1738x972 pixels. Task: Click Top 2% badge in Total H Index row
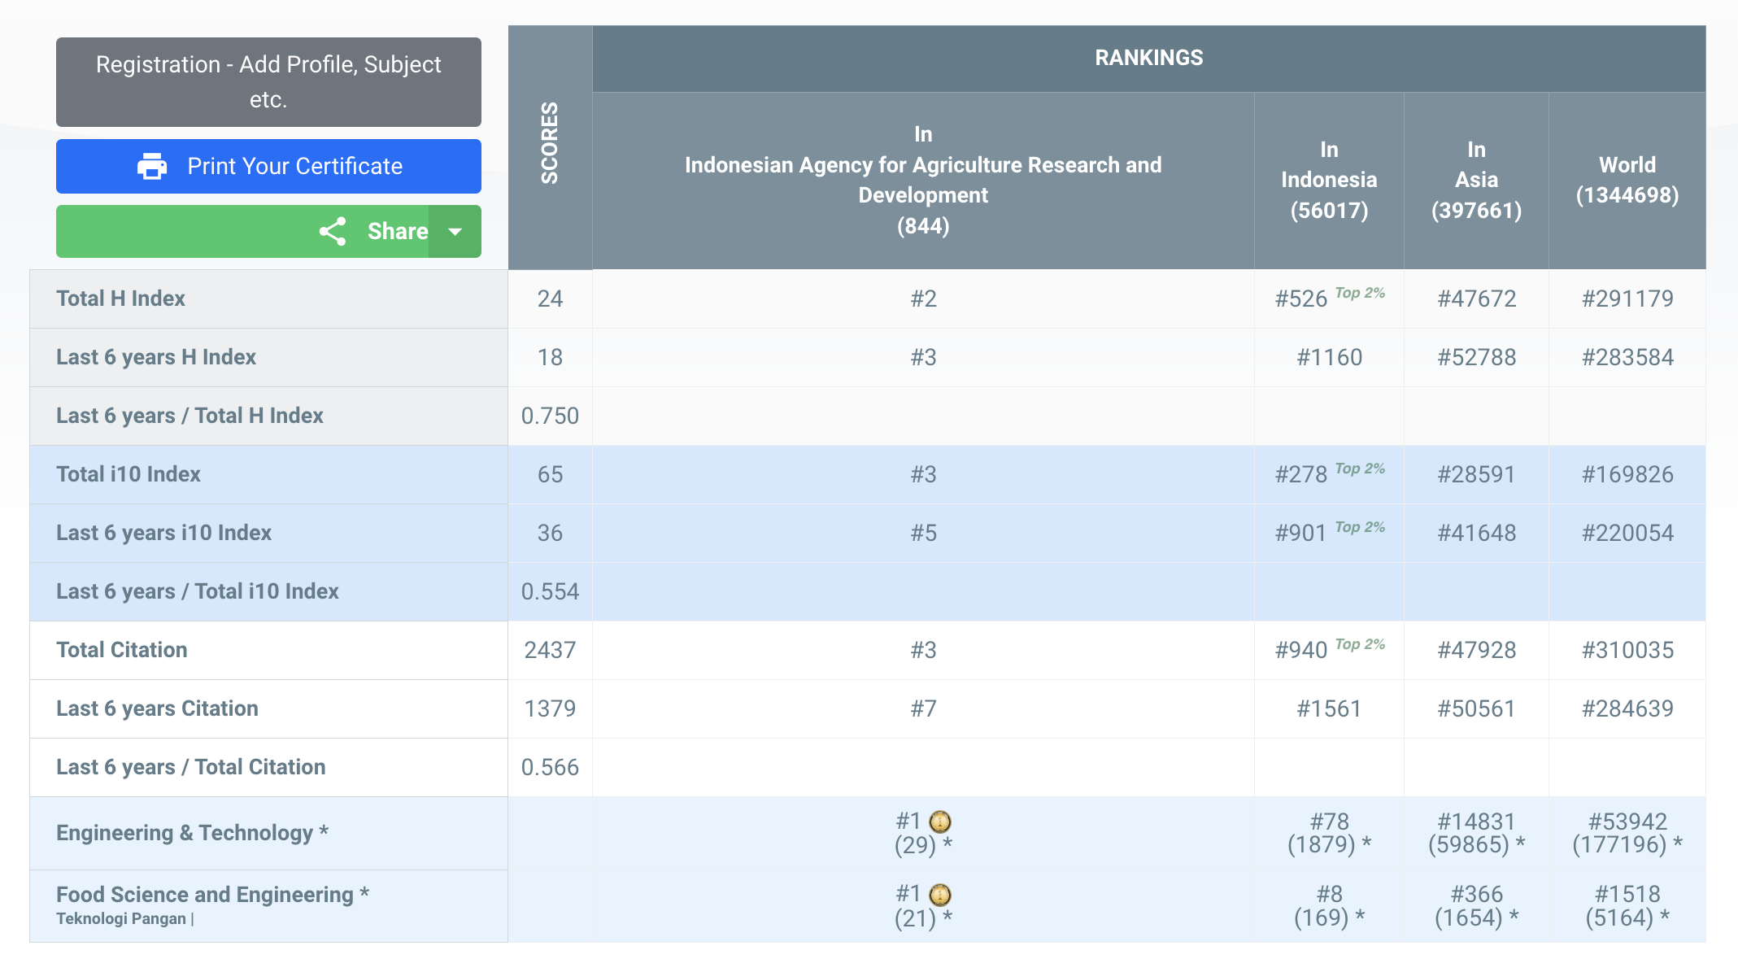point(1360,293)
